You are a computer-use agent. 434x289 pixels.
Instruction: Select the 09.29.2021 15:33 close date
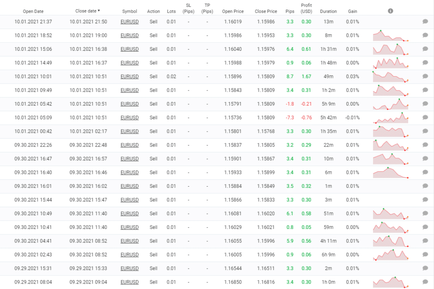(x=88, y=268)
